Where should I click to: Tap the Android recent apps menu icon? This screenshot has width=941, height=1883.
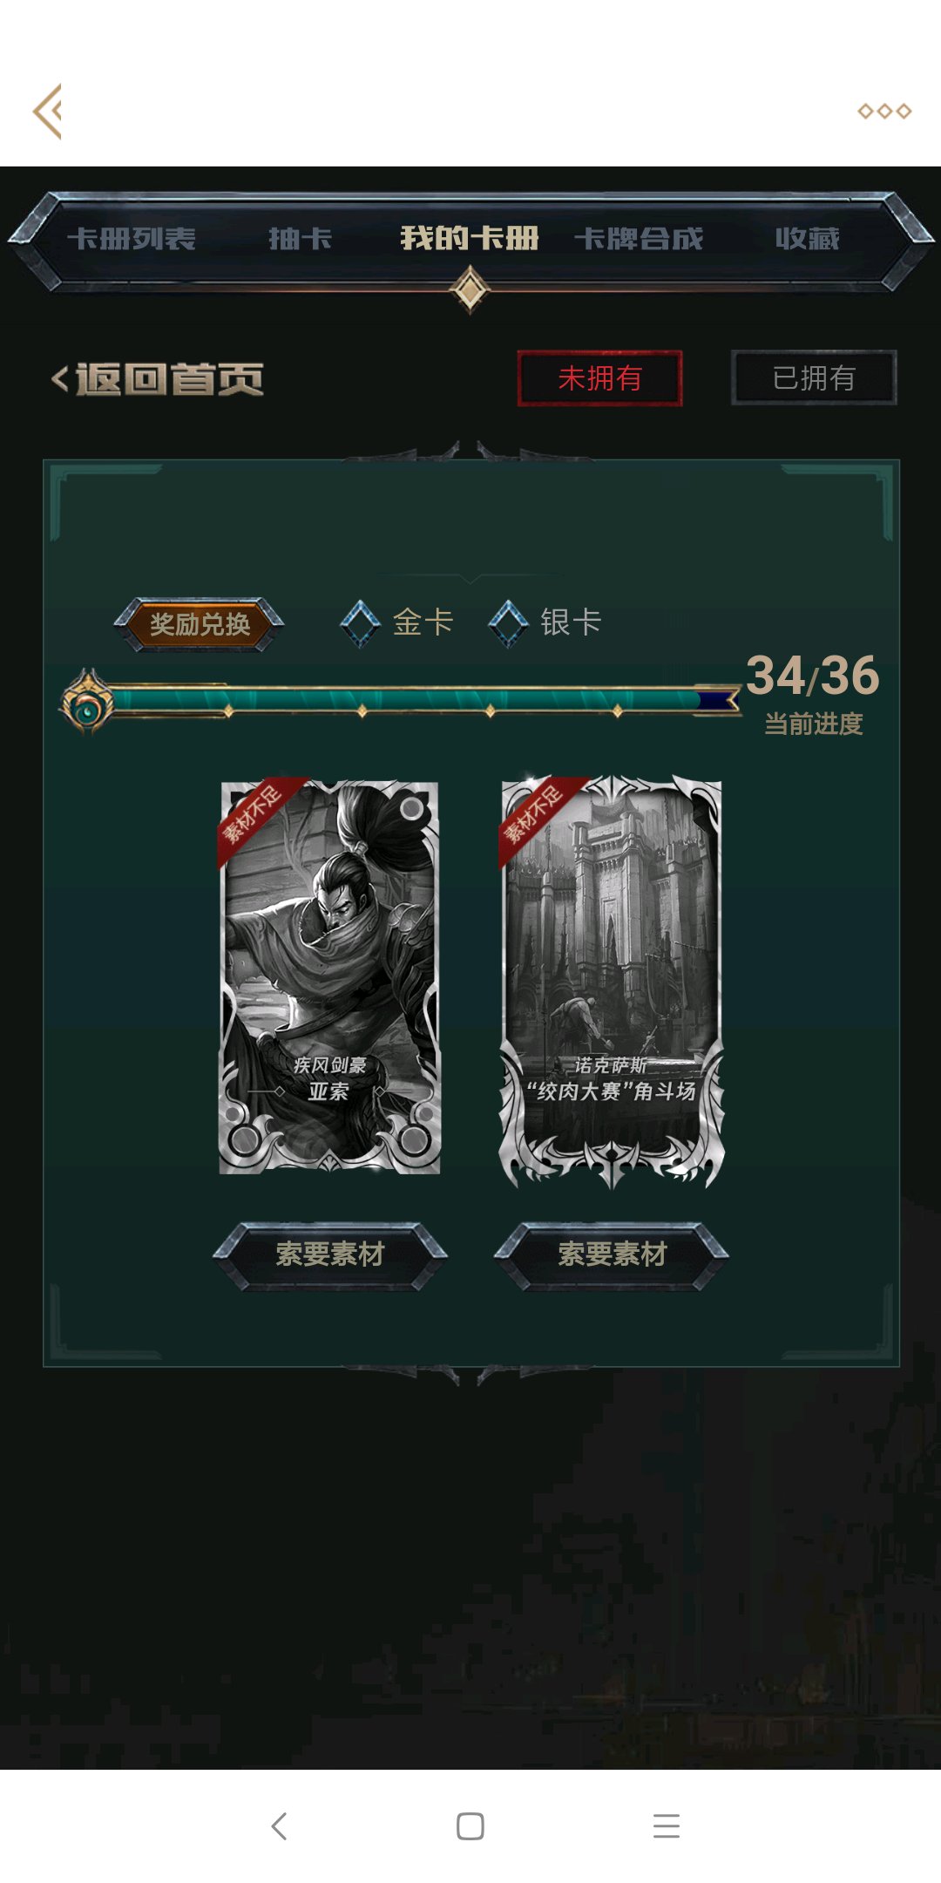point(667,1825)
